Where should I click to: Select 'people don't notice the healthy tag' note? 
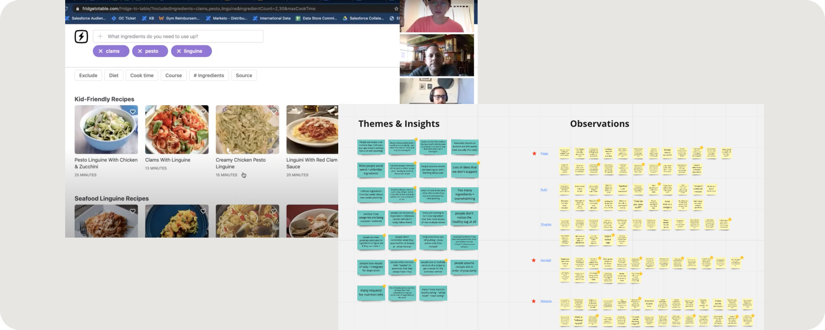pyautogui.click(x=464, y=218)
